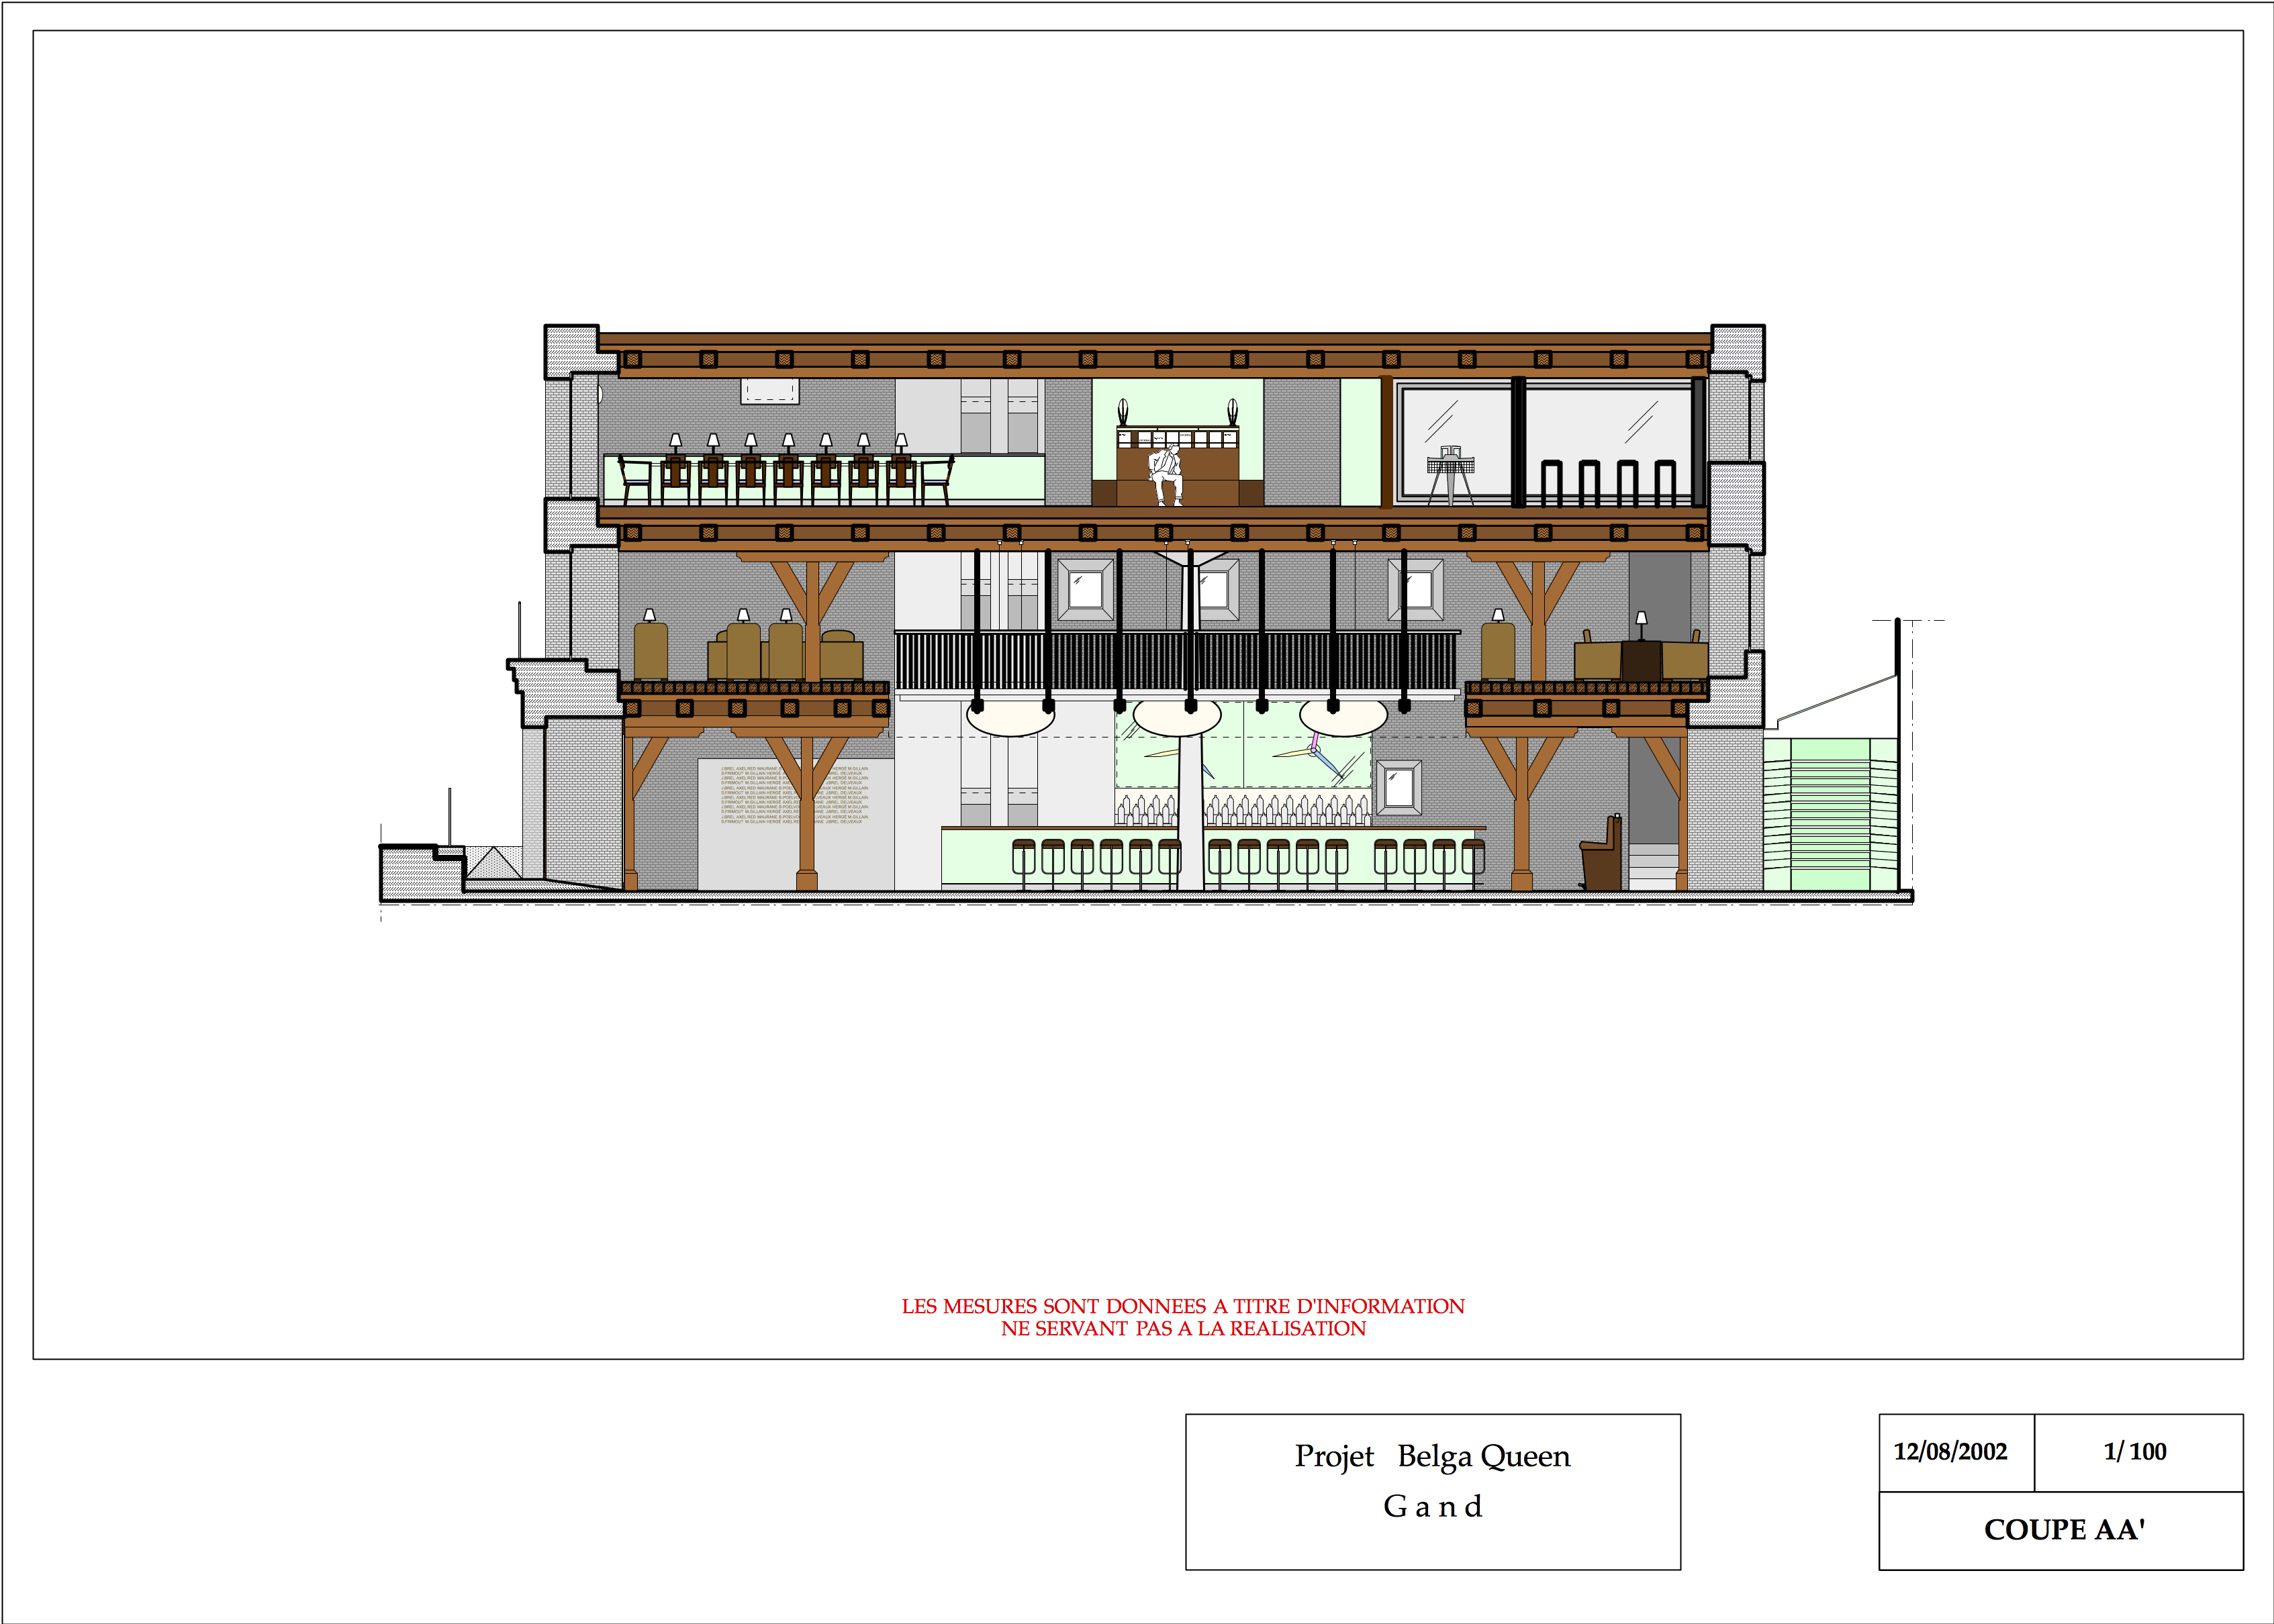
Task: Select the 'Projet Belga Queen' title text
Action: 1431,1456
